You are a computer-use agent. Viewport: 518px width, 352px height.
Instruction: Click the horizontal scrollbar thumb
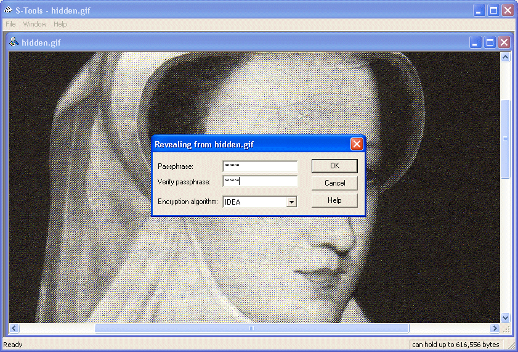[252, 328]
